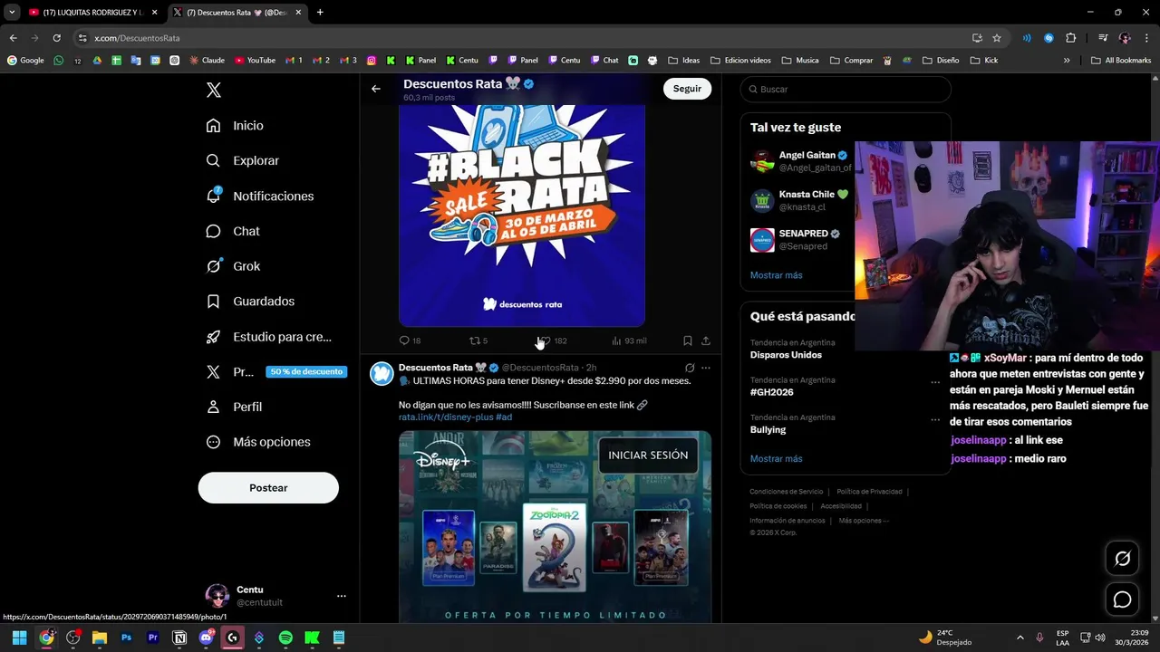1160x652 pixels.
Task: Star this page as a bookmark
Action: point(997,38)
